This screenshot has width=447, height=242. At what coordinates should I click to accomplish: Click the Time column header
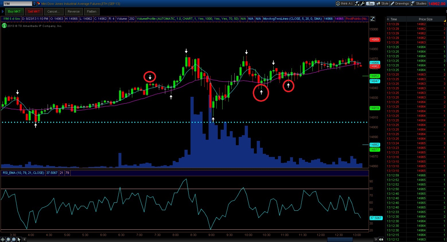(394, 19)
